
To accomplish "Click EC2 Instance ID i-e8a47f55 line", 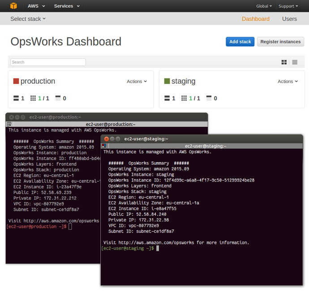I will pyautogui.click(x=142, y=208).
